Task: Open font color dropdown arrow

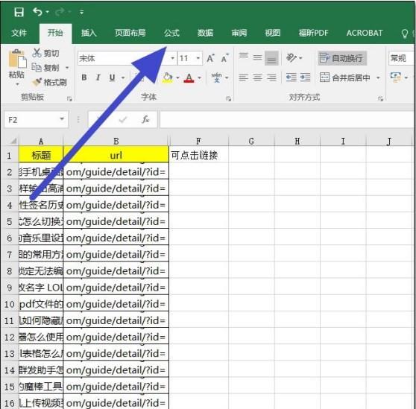Action: tap(200, 78)
